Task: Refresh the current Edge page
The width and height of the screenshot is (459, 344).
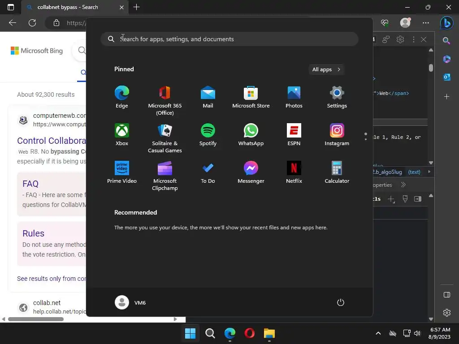Action: point(32,23)
